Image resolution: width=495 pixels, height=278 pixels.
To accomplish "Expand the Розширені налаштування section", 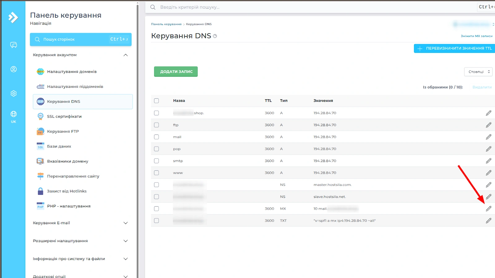I will coord(80,241).
